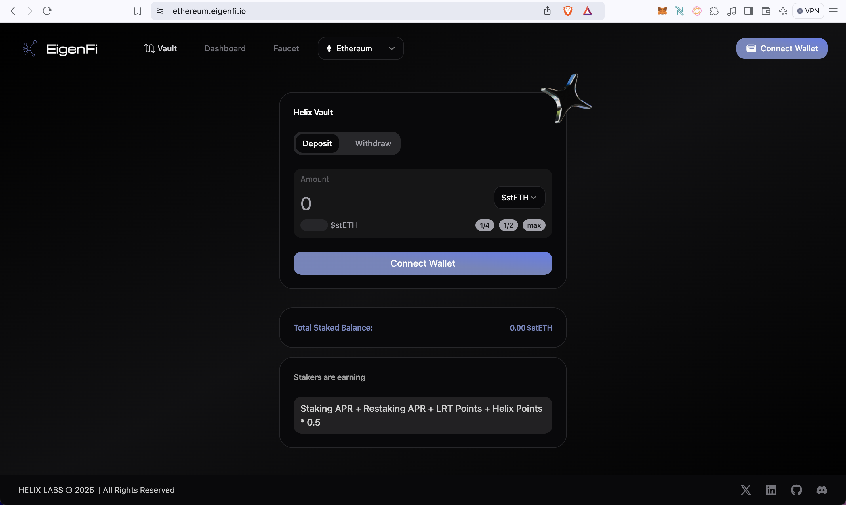Switch to Withdraw mode

(373, 144)
